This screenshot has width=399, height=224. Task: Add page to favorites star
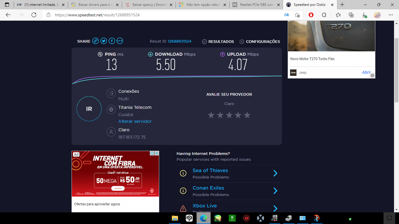(297, 15)
